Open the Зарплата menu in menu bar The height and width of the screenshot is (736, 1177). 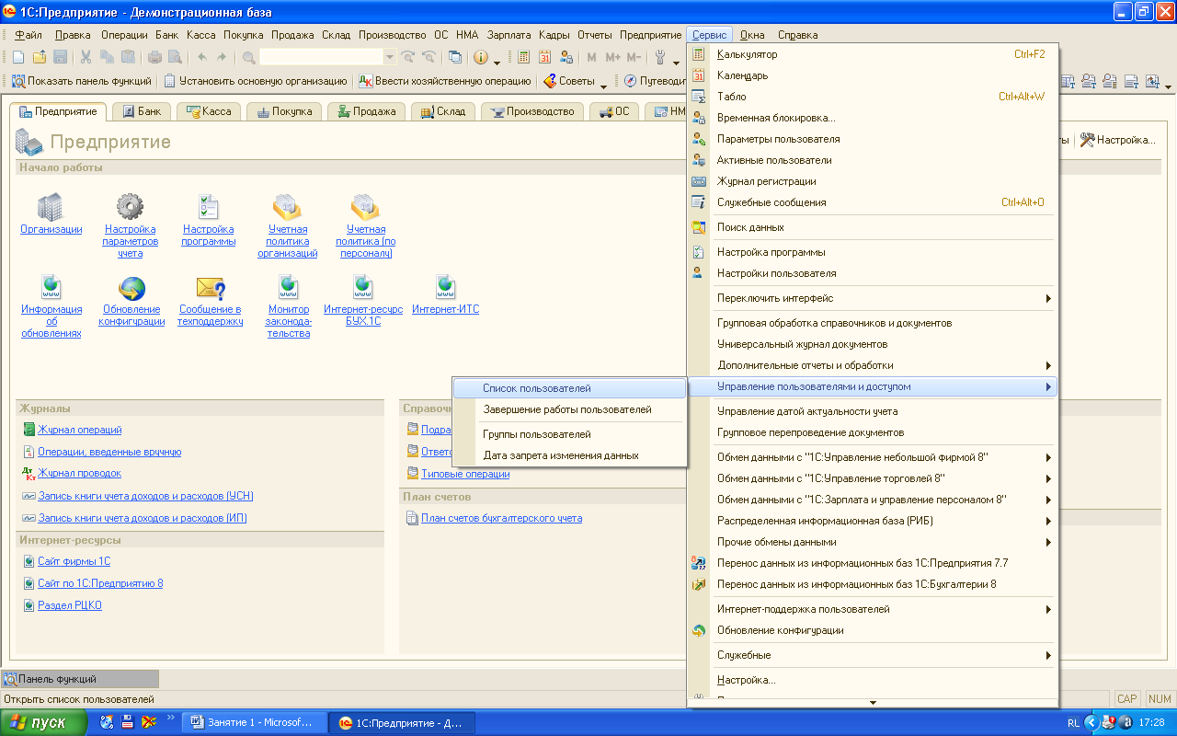click(509, 35)
